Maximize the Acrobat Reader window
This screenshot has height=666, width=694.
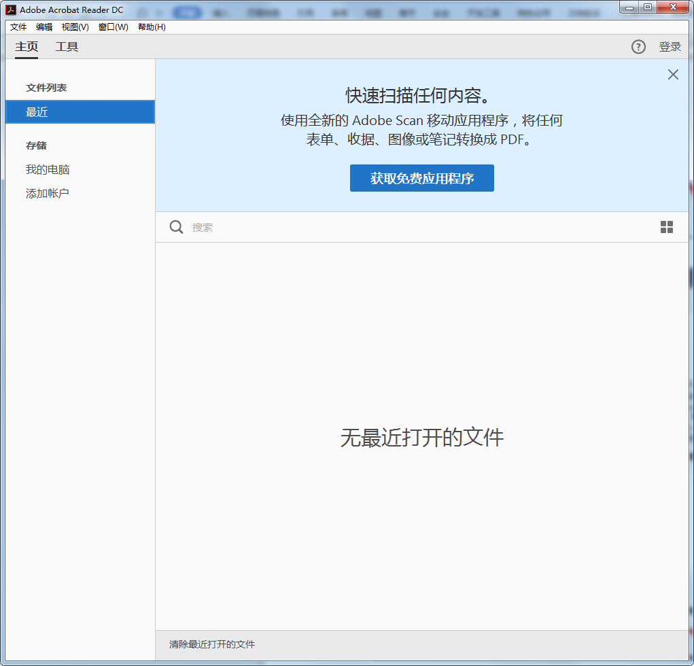(647, 7)
